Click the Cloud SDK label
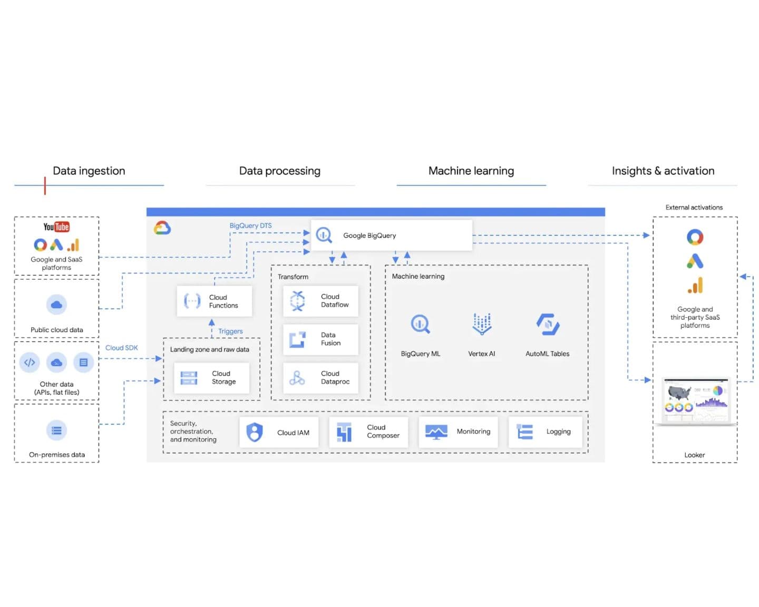This screenshot has height=607, width=759. coord(122,348)
